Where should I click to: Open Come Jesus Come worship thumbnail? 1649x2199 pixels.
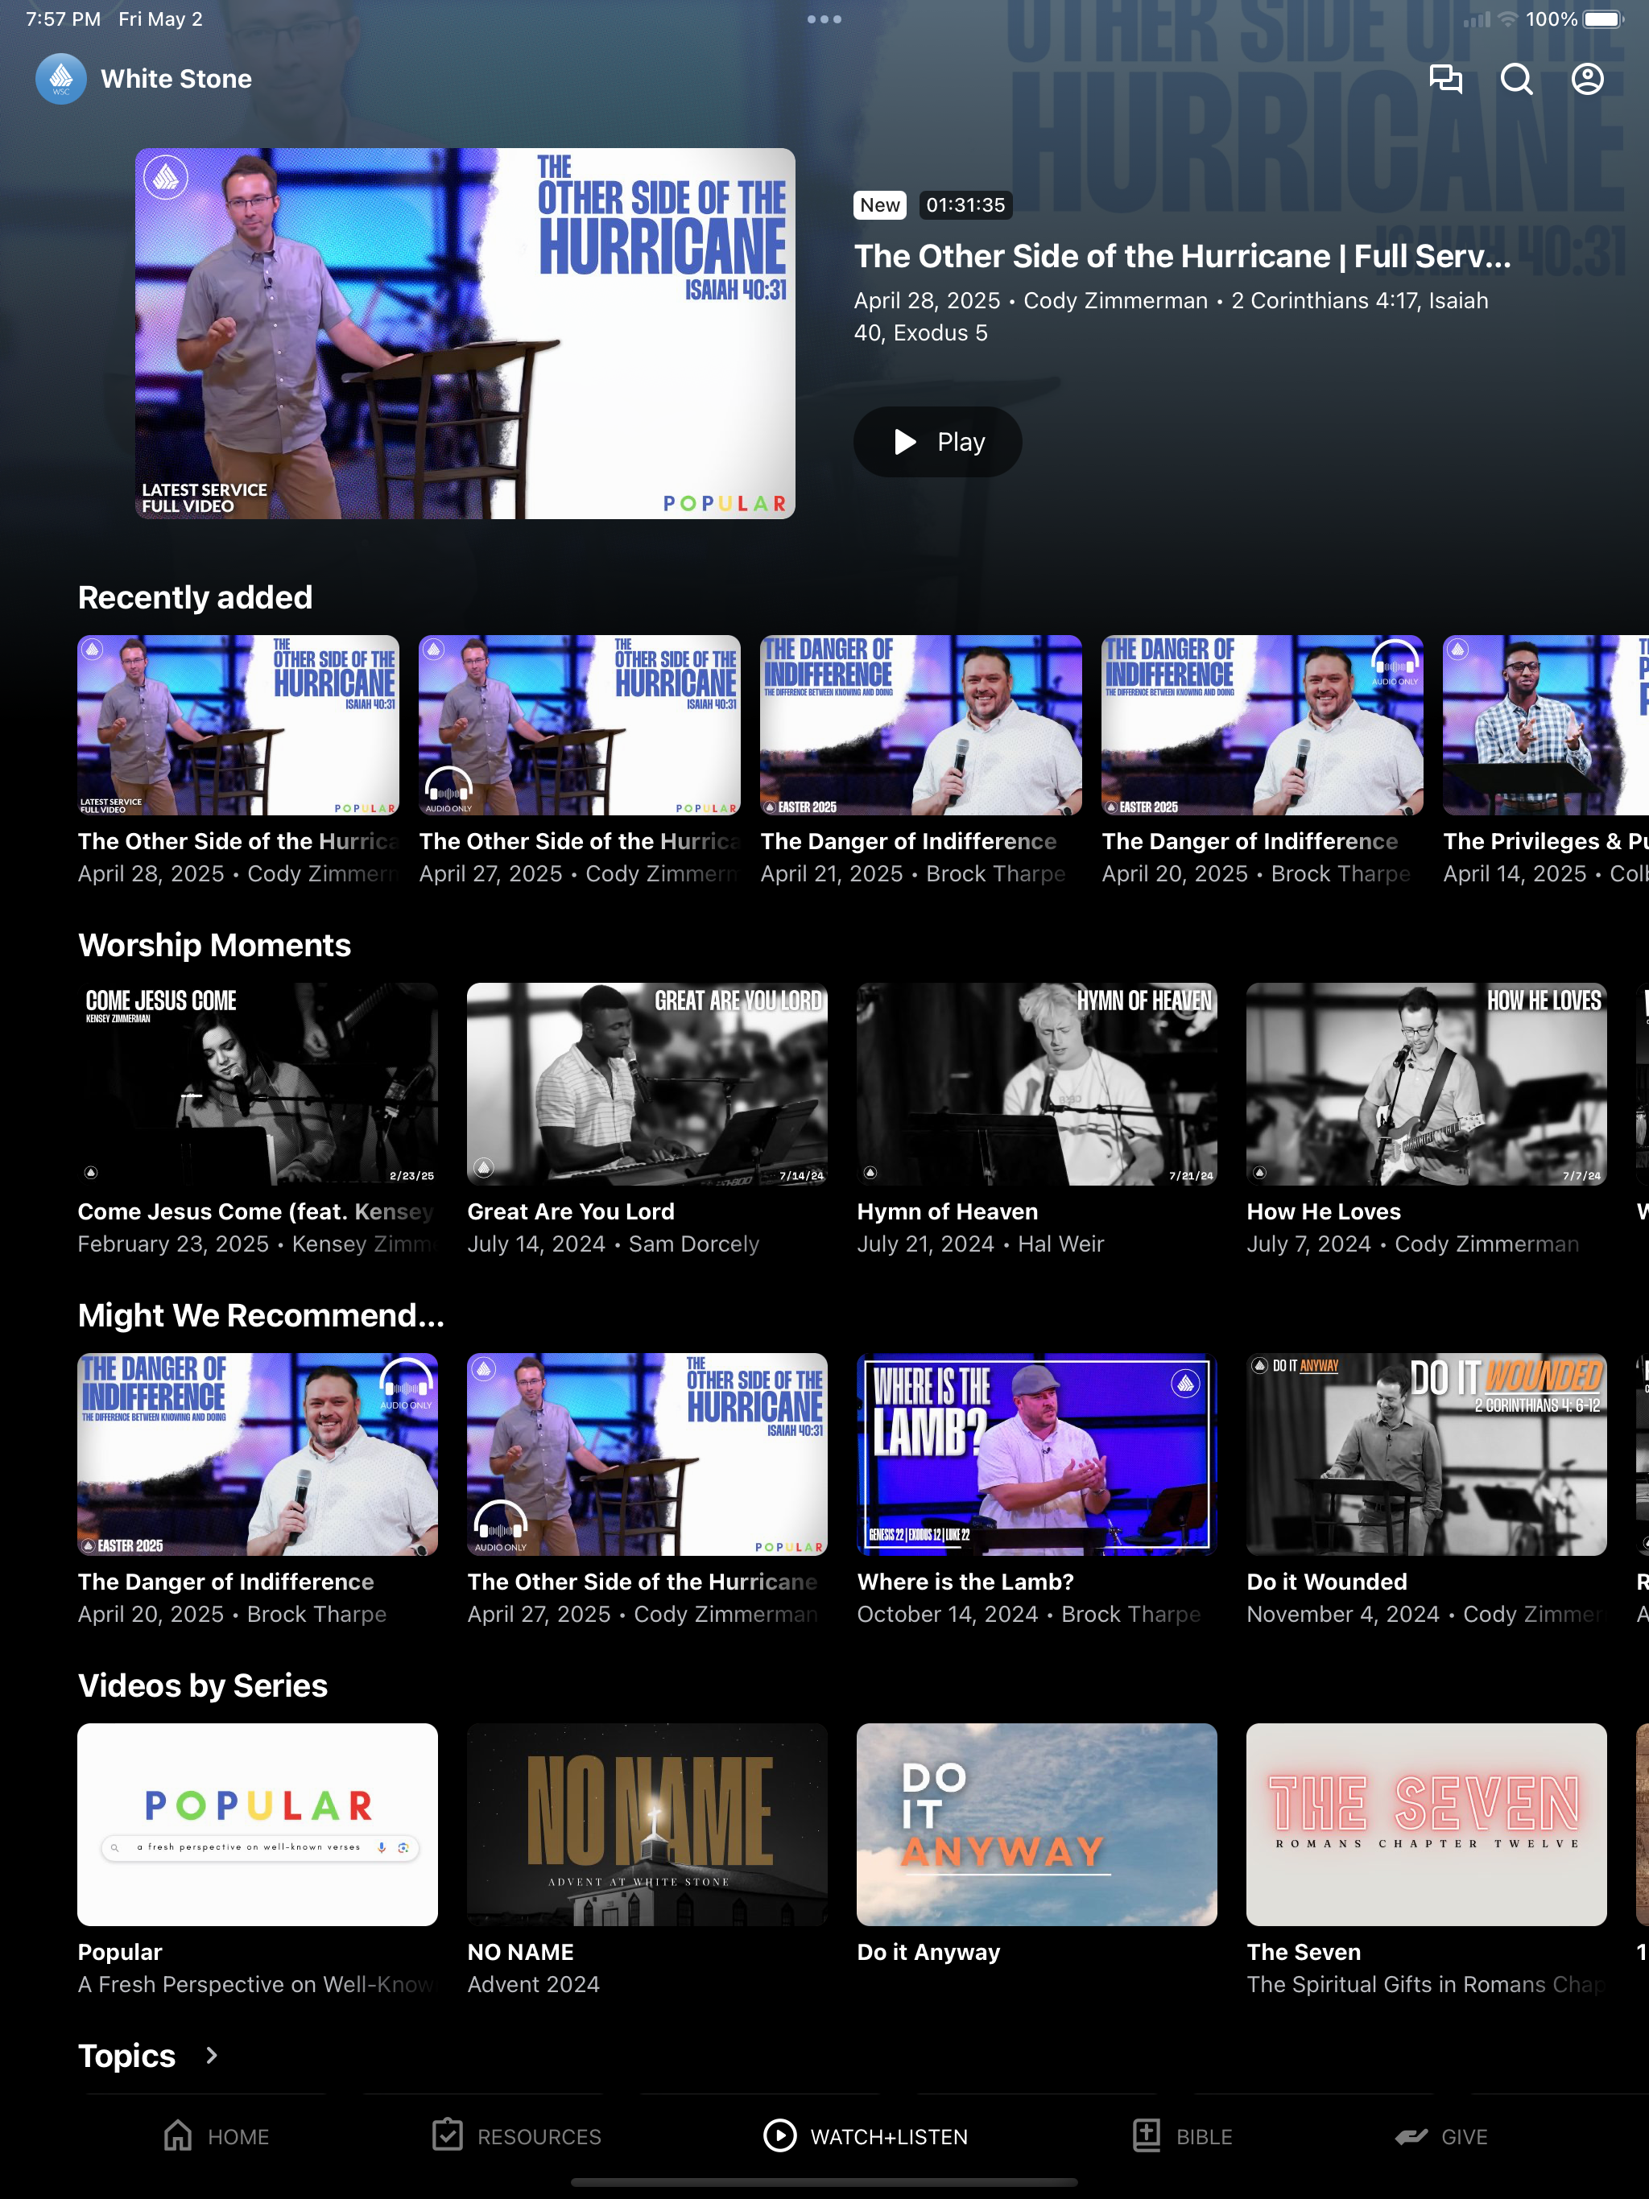[x=258, y=1083]
